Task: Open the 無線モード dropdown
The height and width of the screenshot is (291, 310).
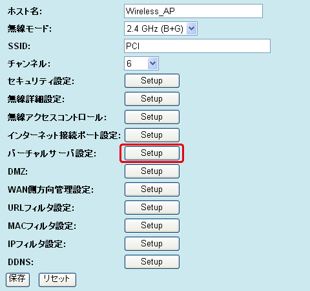Action: point(161,28)
